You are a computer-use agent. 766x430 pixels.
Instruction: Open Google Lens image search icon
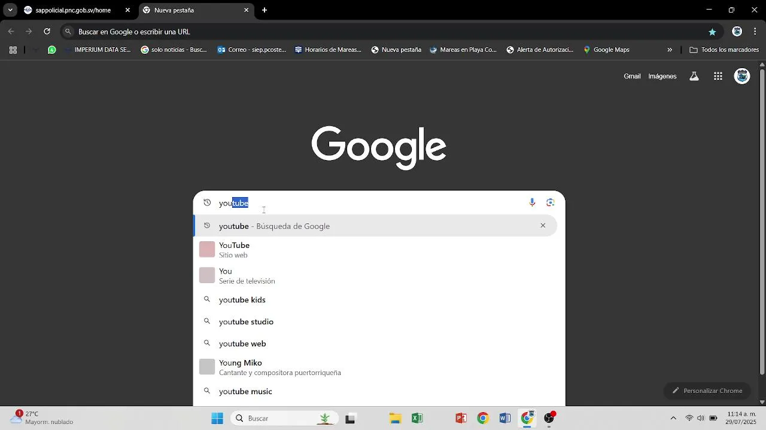551,202
